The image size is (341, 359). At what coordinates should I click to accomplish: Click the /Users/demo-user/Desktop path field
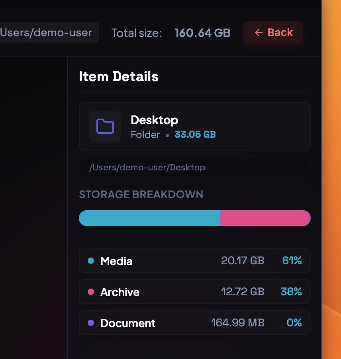tap(195, 168)
